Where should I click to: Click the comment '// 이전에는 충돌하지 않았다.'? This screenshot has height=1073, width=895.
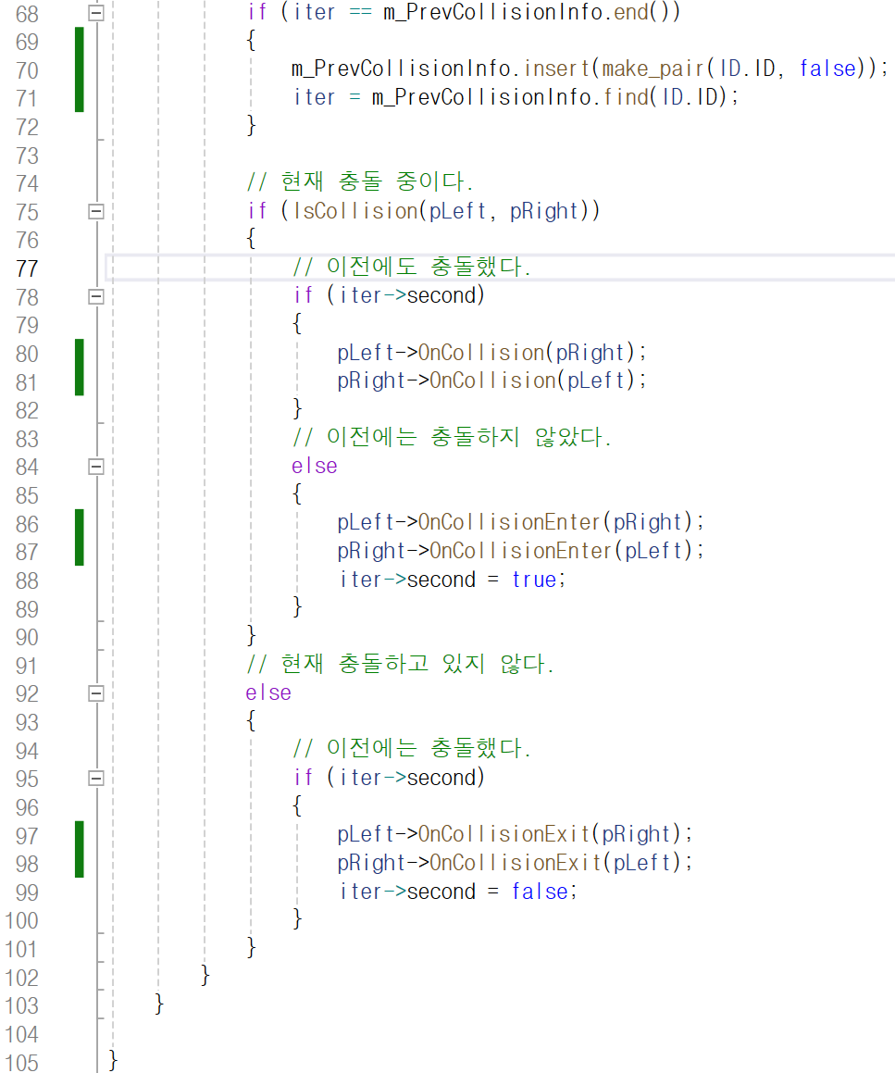452,437
